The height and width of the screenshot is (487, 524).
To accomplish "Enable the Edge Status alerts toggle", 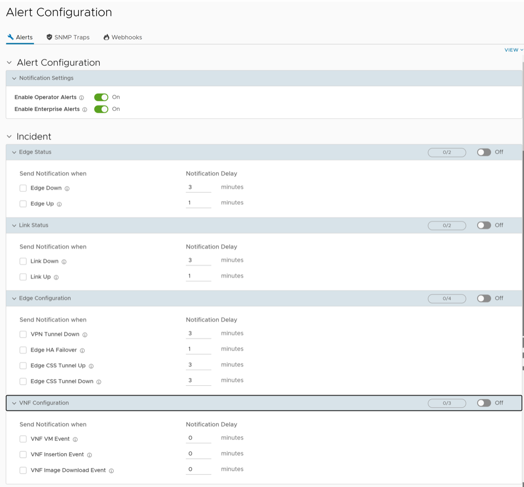I will (x=484, y=152).
